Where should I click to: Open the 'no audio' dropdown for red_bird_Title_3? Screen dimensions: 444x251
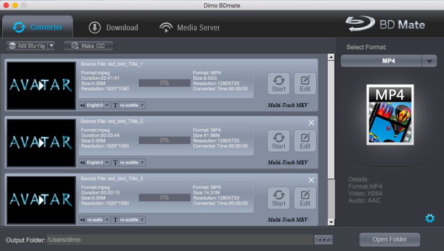point(98,219)
